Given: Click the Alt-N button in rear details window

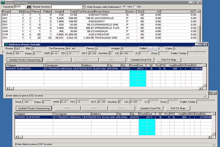Looking at the screenshot, I should 67,108.
